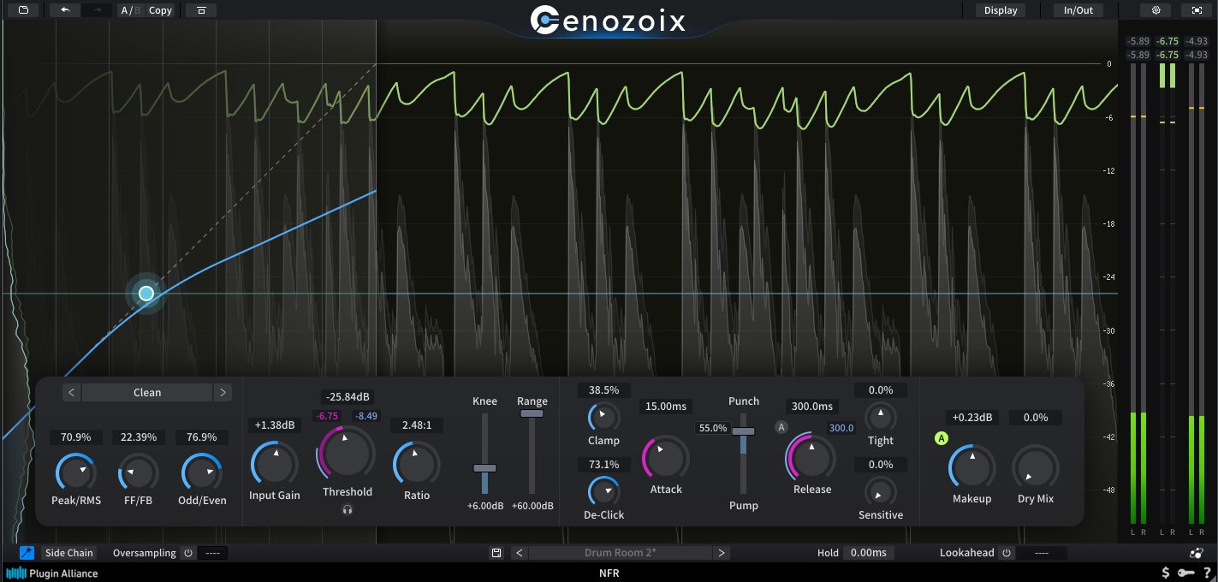The height and width of the screenshot is (582, 1218).
Task: Click the input gain +1.38dB field
Action: [275, 425]
